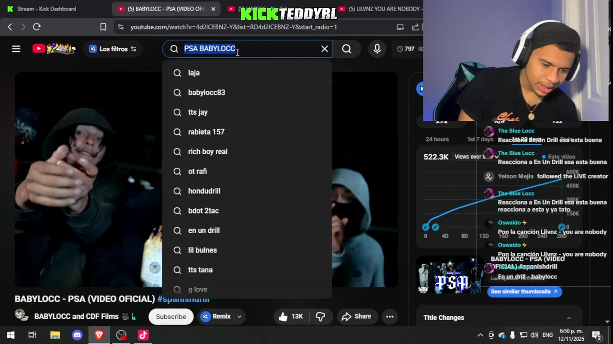Choose the 'en un drill' suggestion
Viewport: 613px width, 344px height.
247,230
